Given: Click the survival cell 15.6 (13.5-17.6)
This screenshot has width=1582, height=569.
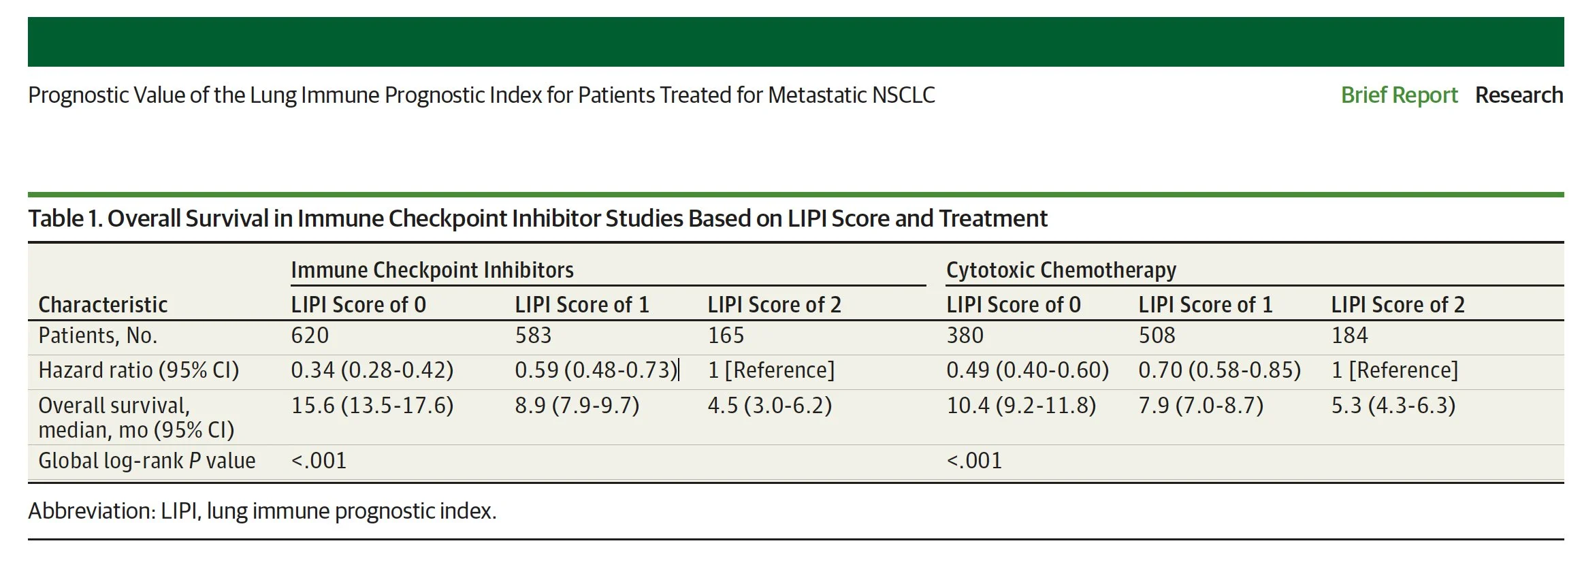Looking at the screenshot, I should tap(372, 406).
